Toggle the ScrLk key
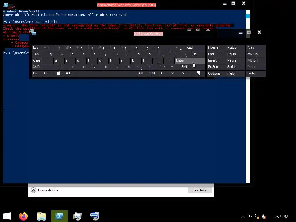 [235, 67]
